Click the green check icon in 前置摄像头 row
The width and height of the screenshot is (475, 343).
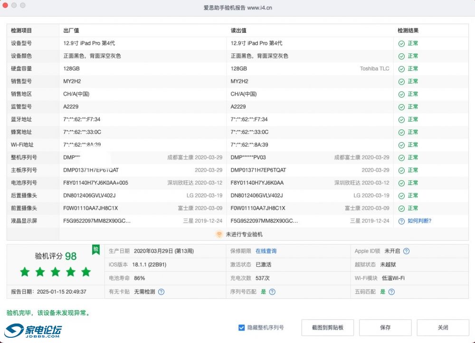coord(401,209)
